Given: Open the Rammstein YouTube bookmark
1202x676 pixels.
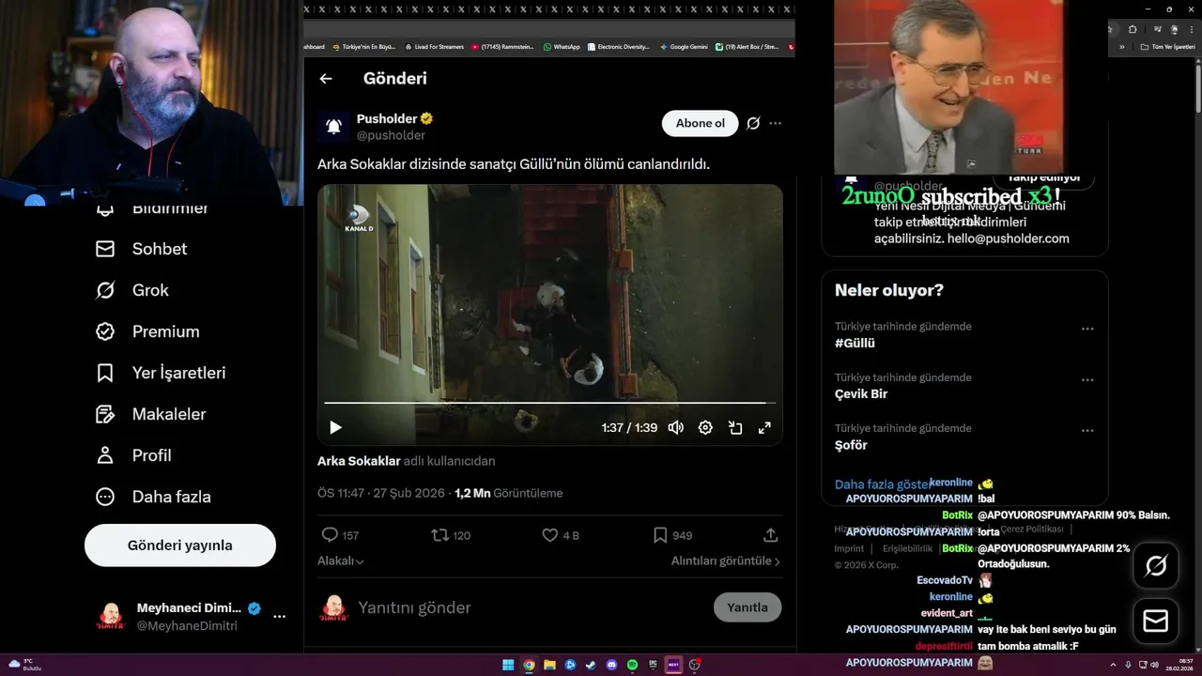Looking at the screenshot, I should pyautogui.click(x=504, y=46).
